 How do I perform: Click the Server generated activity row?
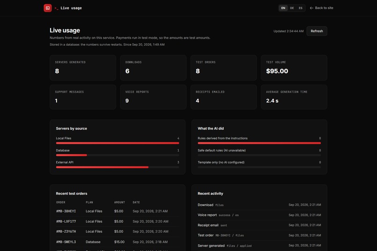tap(259, 245)
